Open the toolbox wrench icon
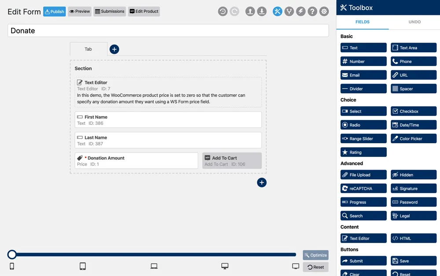 tap(277, 11)
